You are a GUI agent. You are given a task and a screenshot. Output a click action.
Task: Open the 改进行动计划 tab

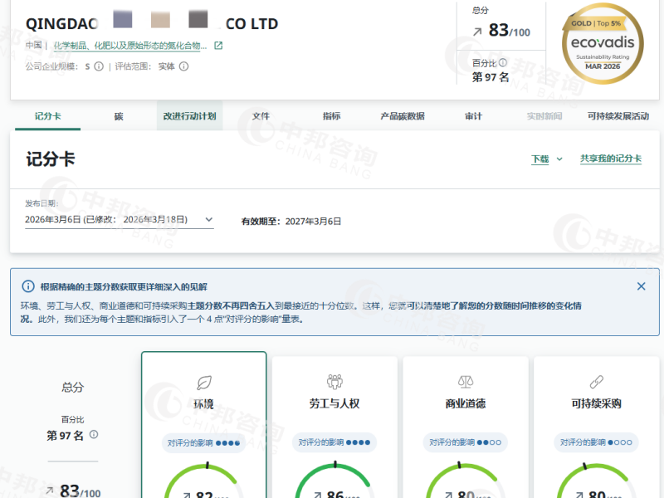tap(189, 116)
